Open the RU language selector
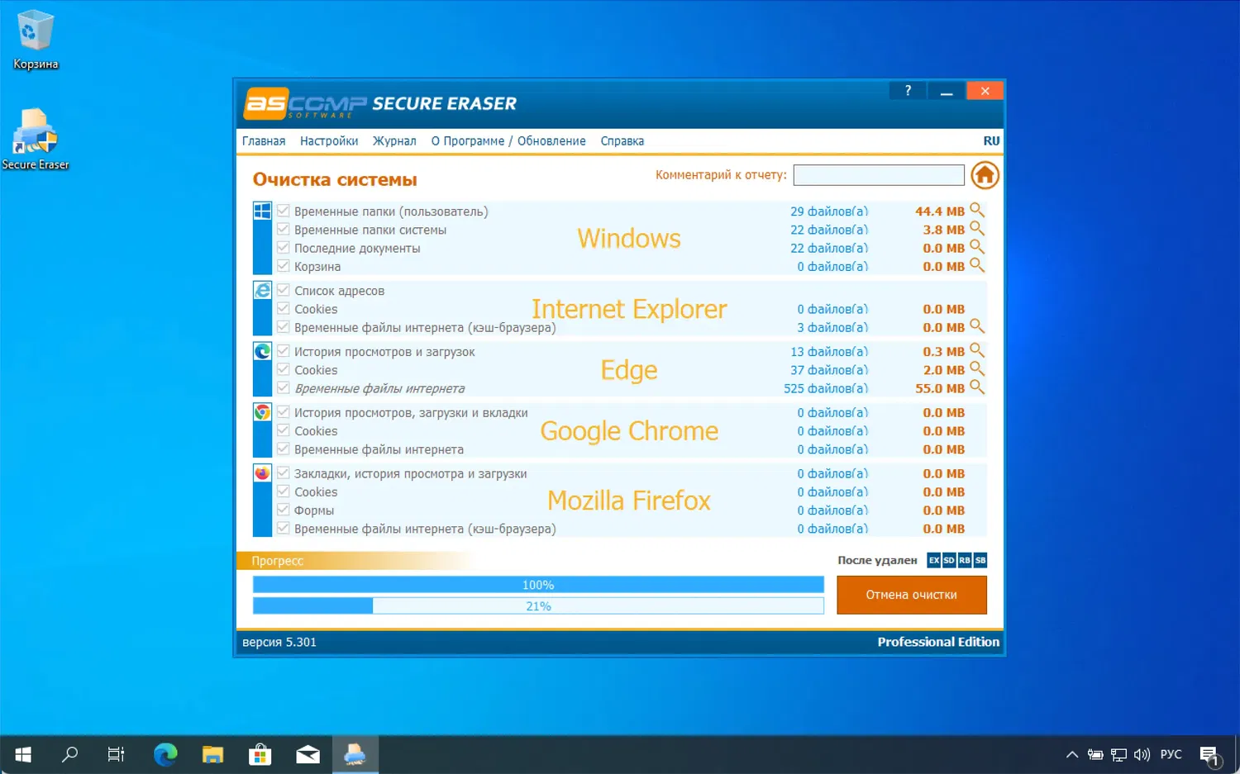Screen dimensions: 1240x774 pyautogui.click(x=991, y=140)
